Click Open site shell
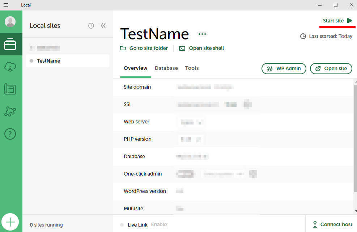Viewport: 357px width, 232px height. tap(201, 48)
